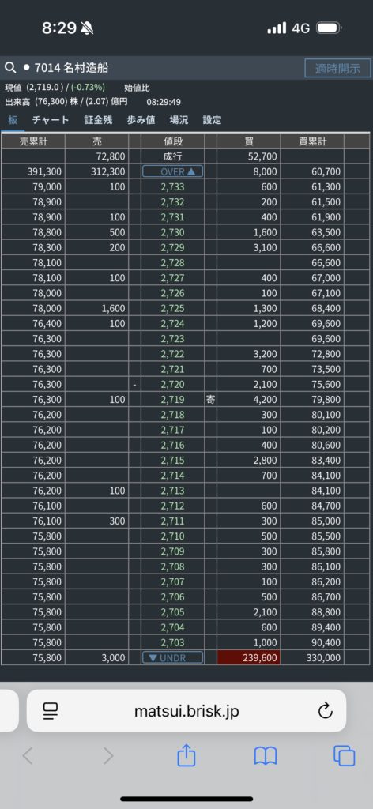Viewport: 373px width, 809px height.
Task: Switch to チャート tab
Action: (x=51, y=120)
